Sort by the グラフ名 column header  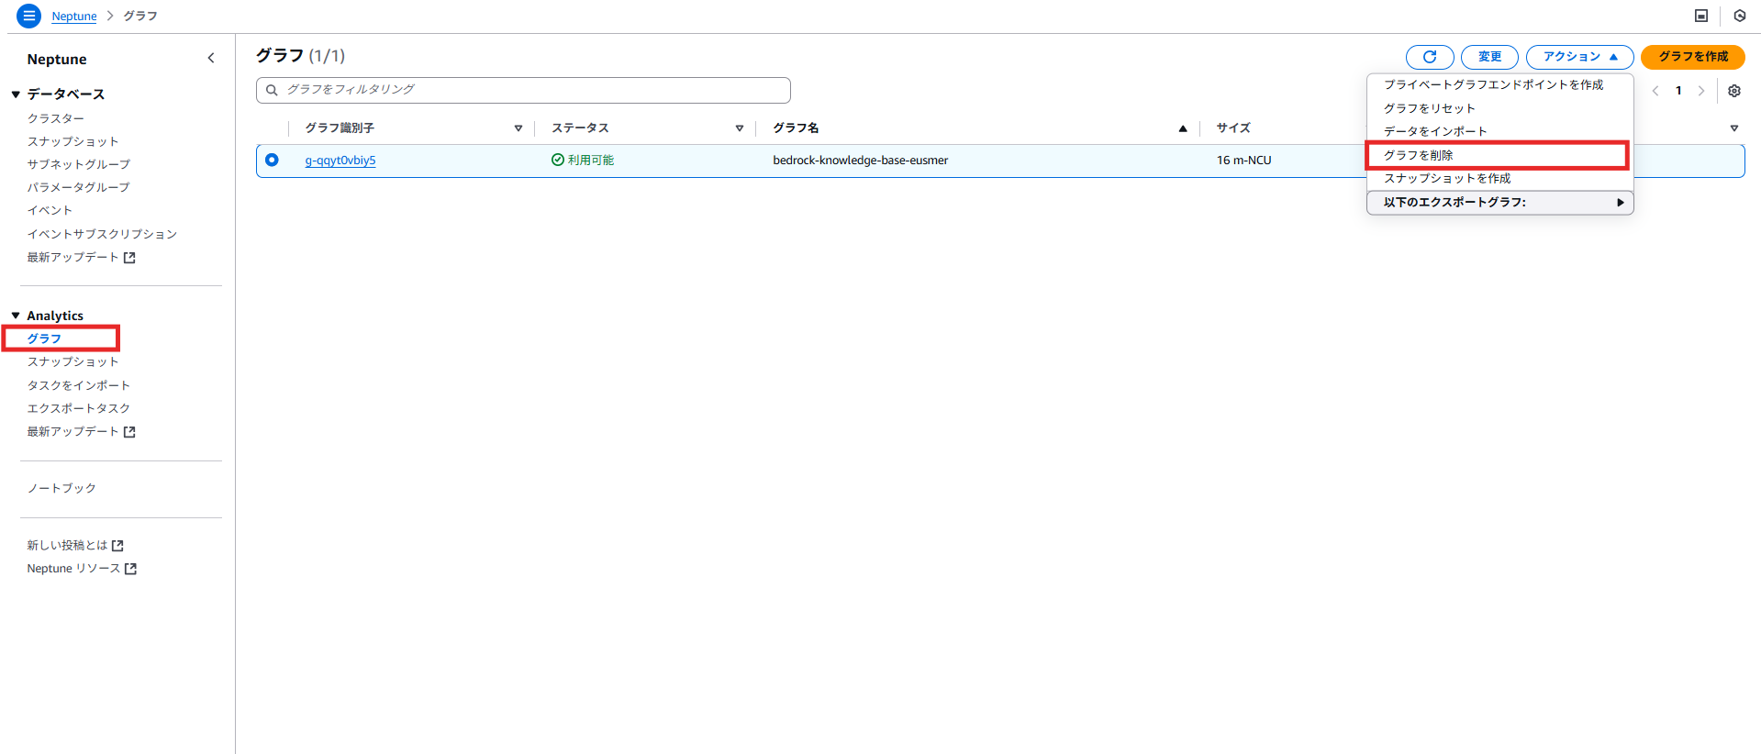(796, 128)
